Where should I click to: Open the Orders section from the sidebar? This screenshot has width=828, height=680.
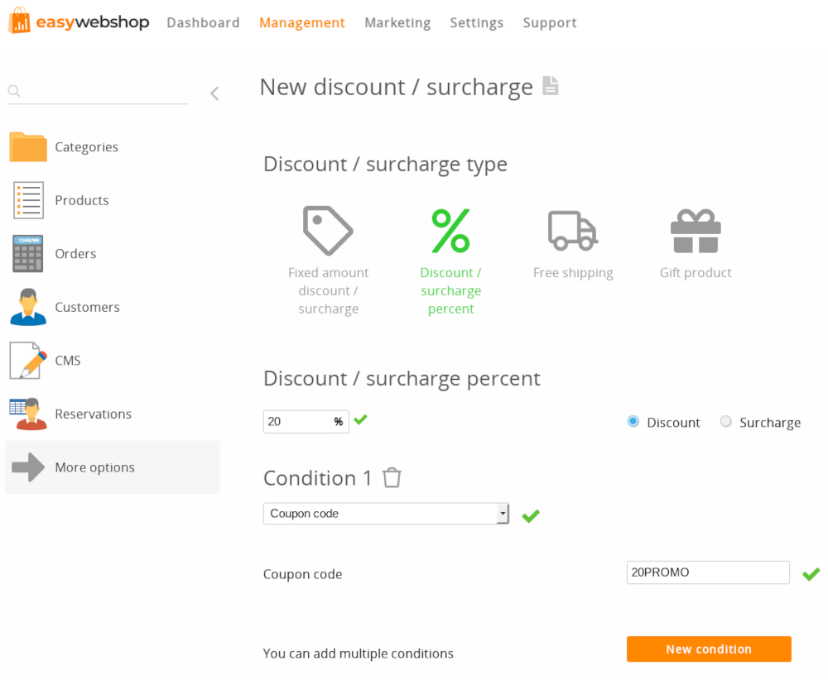(x=75, y=253)
